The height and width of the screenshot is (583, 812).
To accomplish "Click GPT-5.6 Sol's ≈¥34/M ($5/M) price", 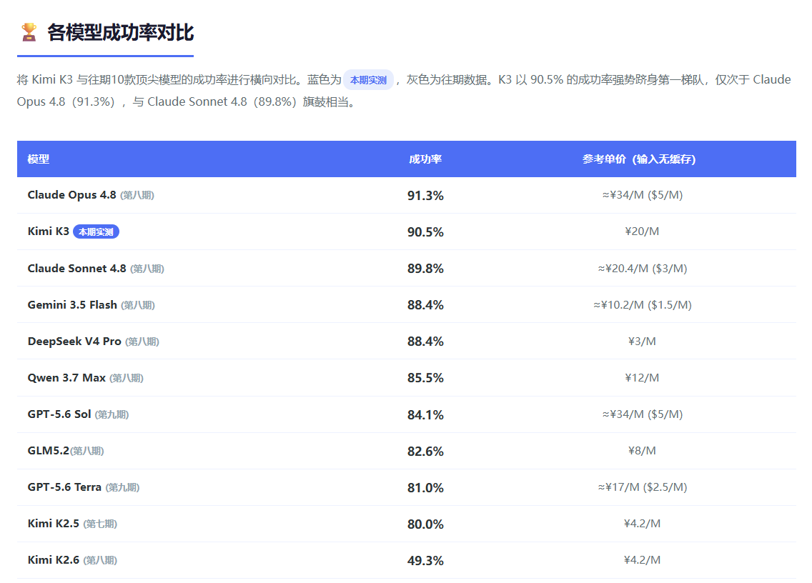I will coord(642,414).
